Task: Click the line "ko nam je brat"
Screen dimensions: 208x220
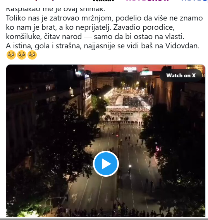Action: click(x=90, y=27)
